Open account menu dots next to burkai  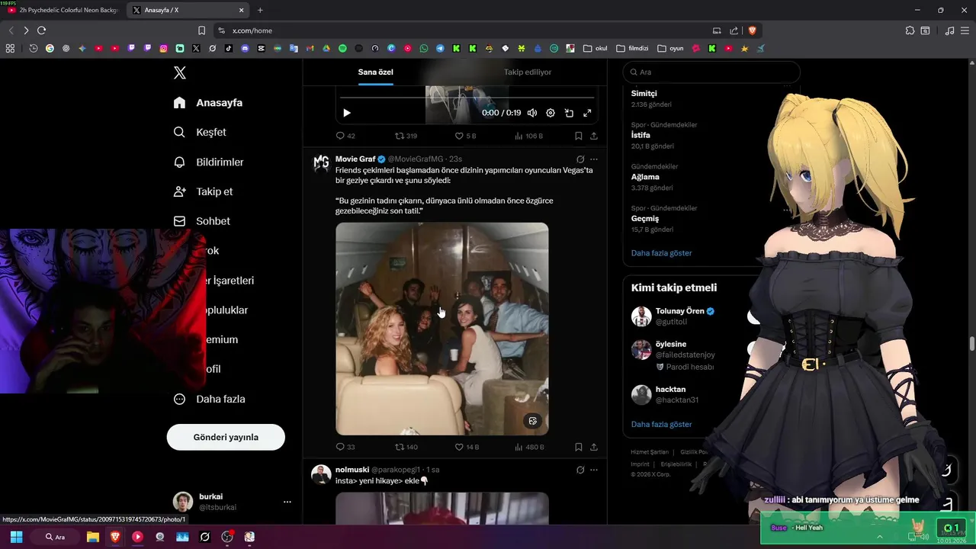click(287, 502)
